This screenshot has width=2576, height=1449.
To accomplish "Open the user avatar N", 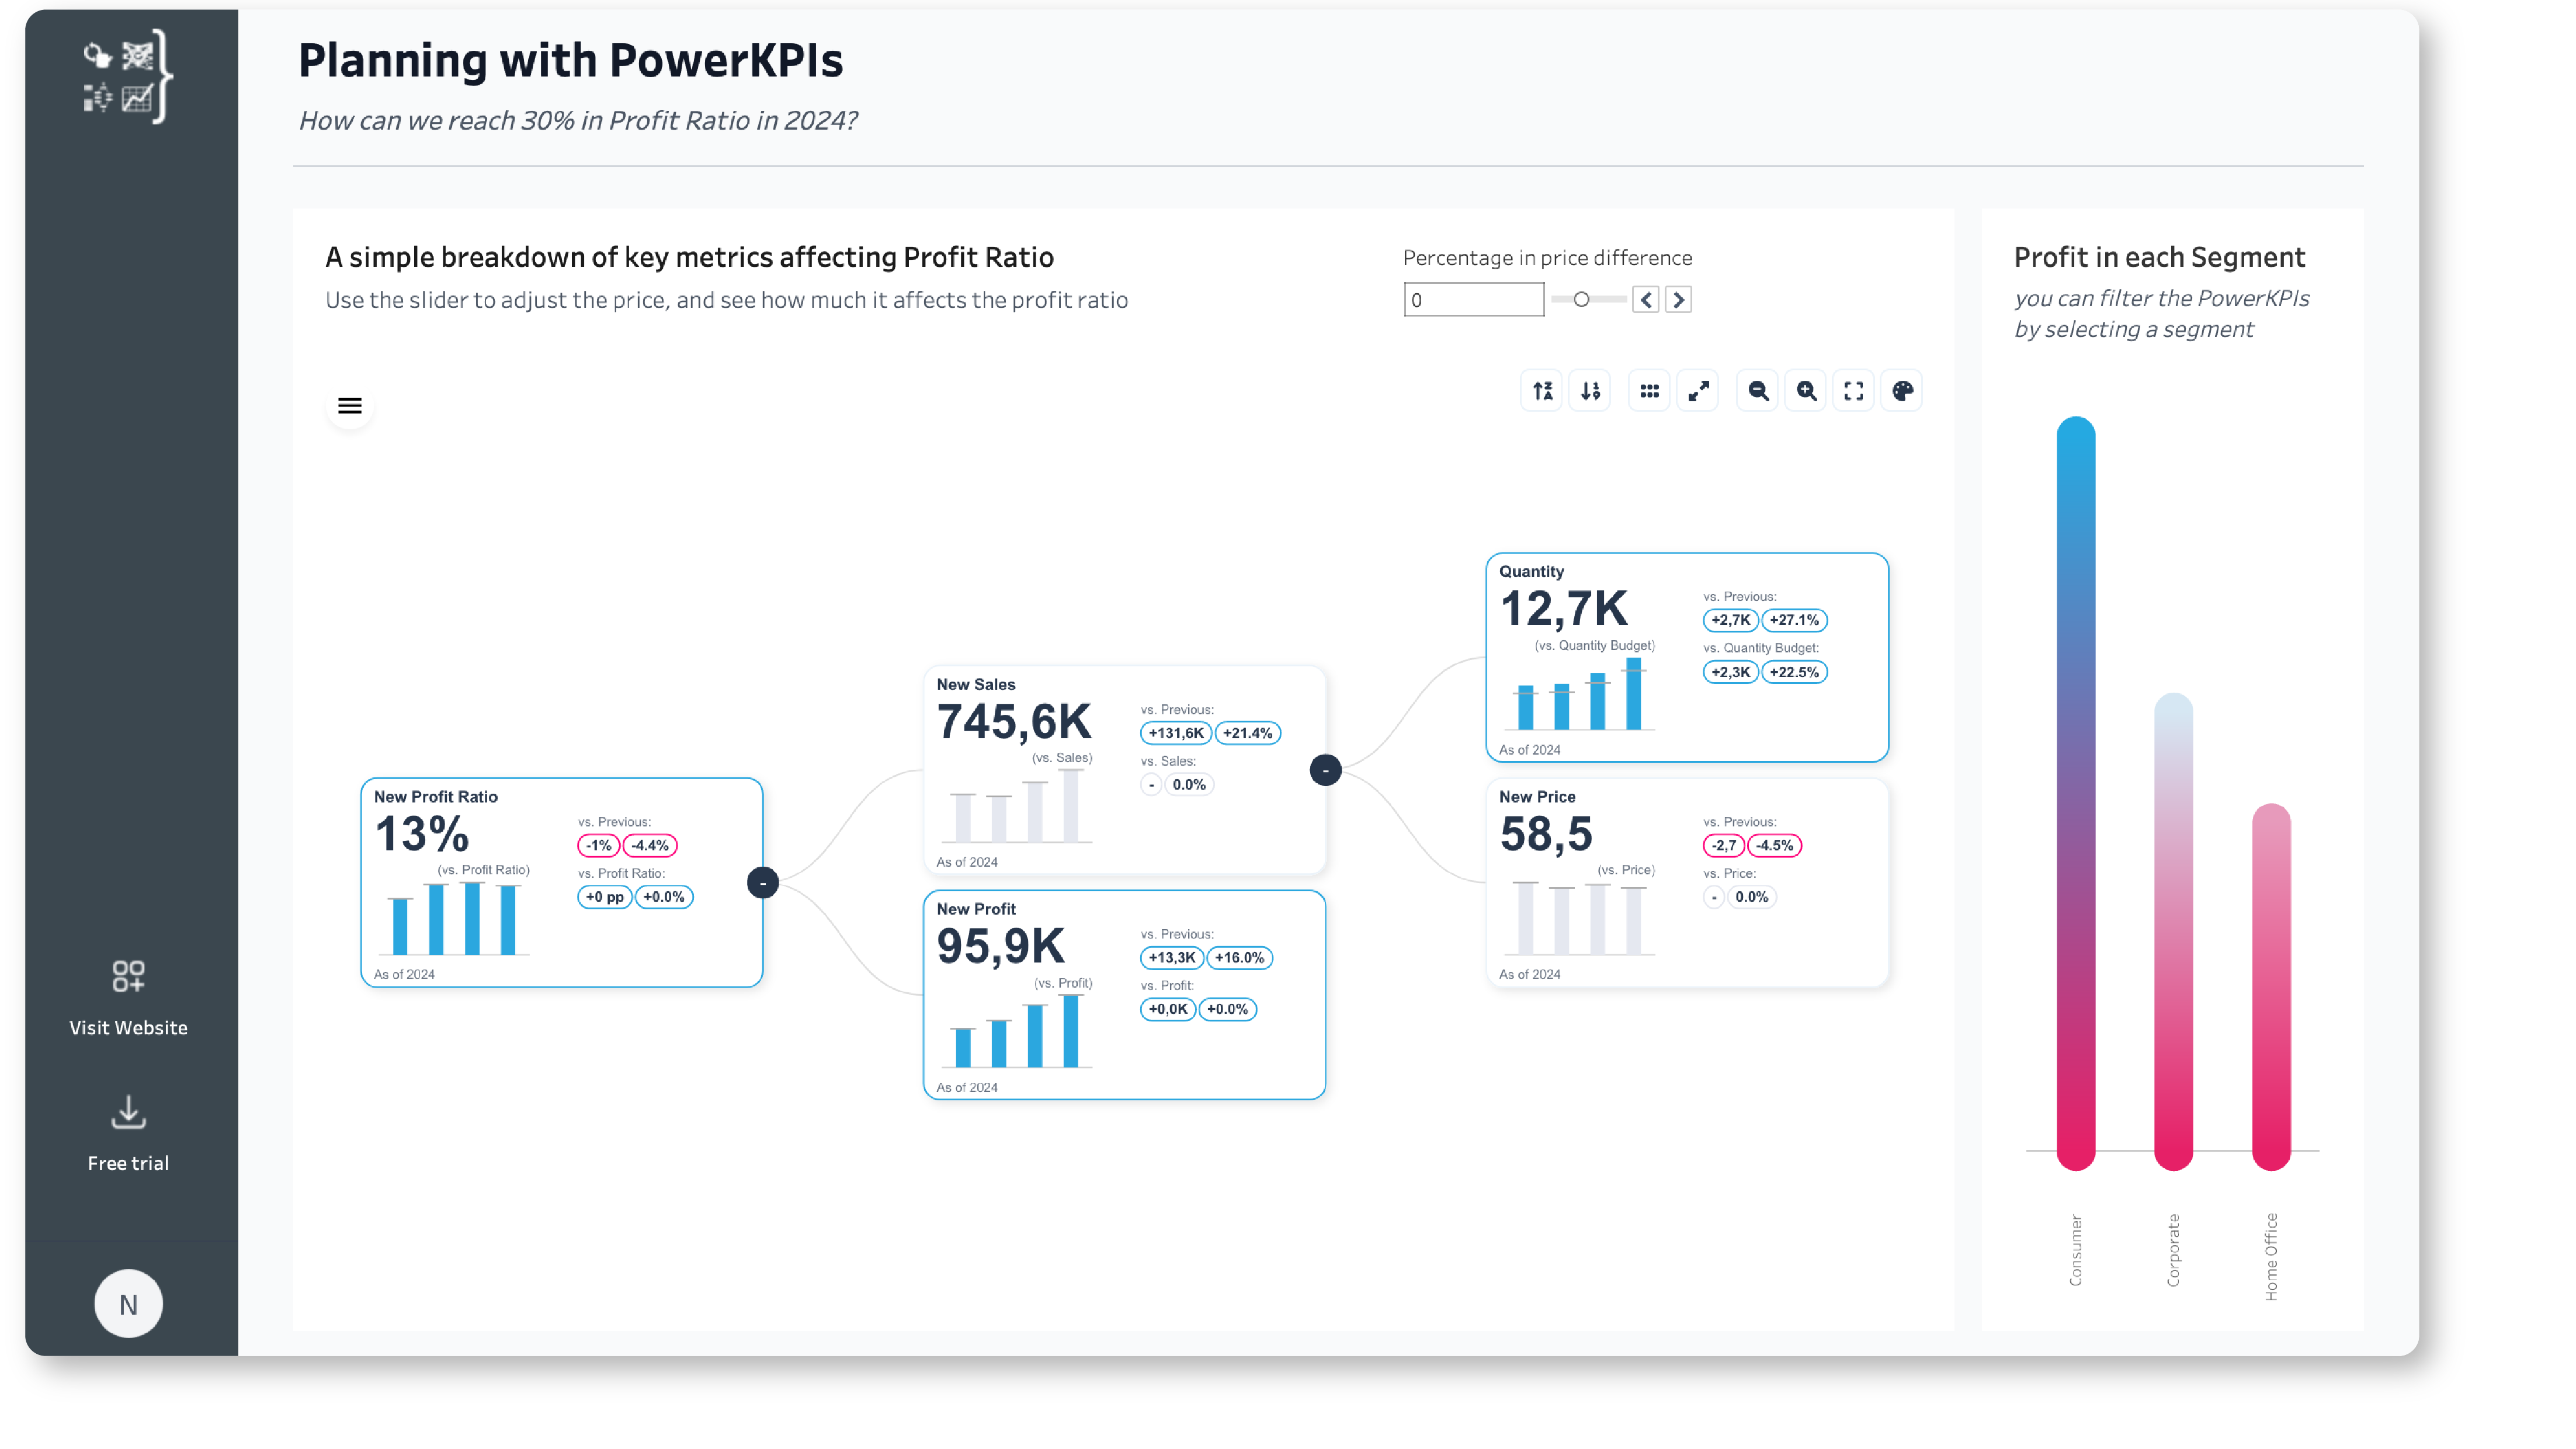I will (x=128, y=1304).
